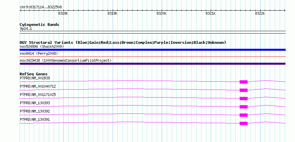
Task: Select the PTPRD|NM_001171025 transcript label
Action: [38, 95]
